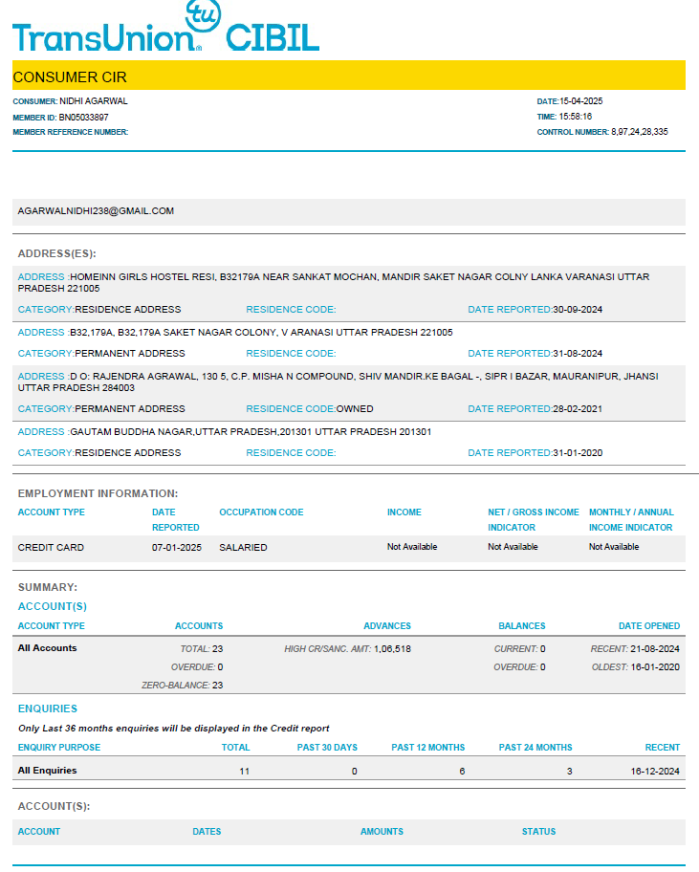Click the EMPLOYMENT INFORMATION heading

[98, 493]
